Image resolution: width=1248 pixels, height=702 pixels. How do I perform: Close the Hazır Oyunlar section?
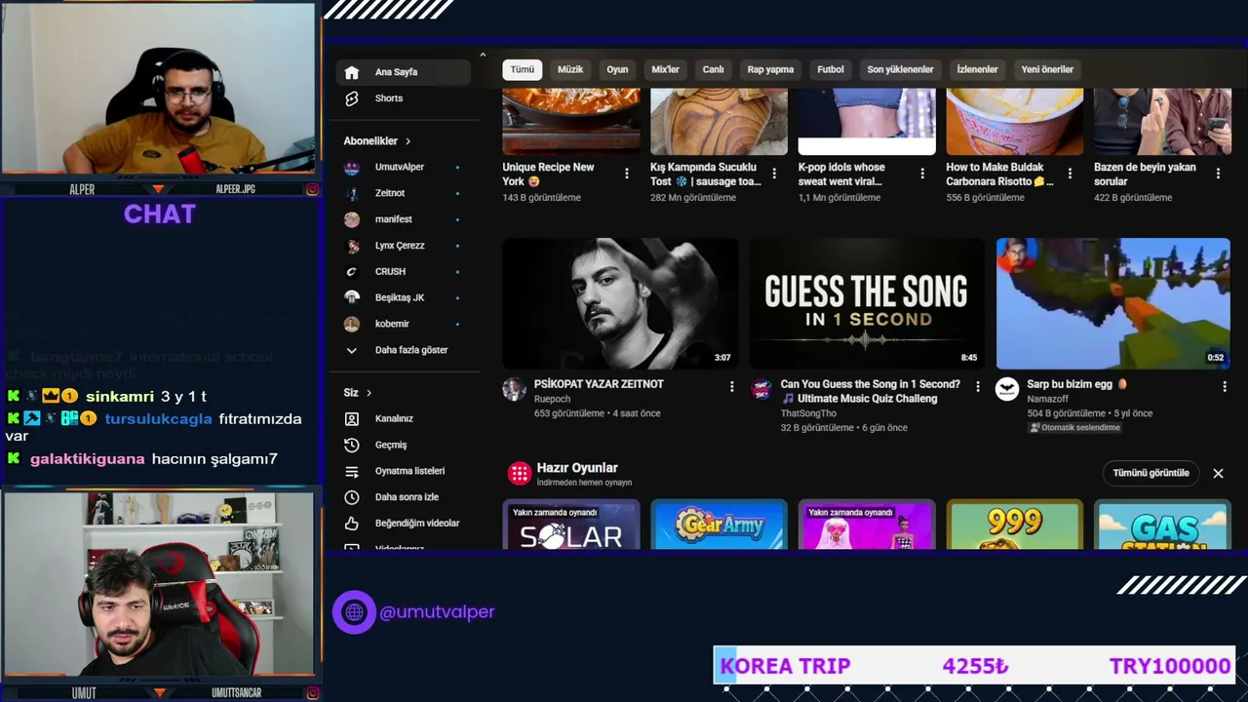1218,473
